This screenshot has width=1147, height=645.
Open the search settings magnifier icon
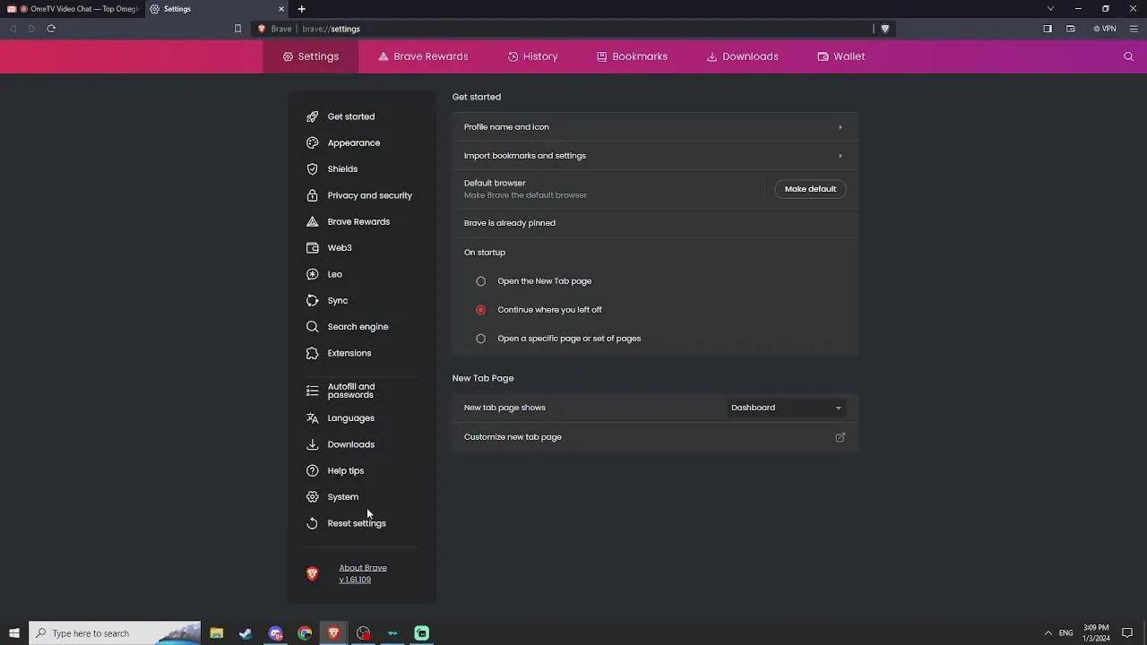pyautogui.click(x=1128, y=56)
